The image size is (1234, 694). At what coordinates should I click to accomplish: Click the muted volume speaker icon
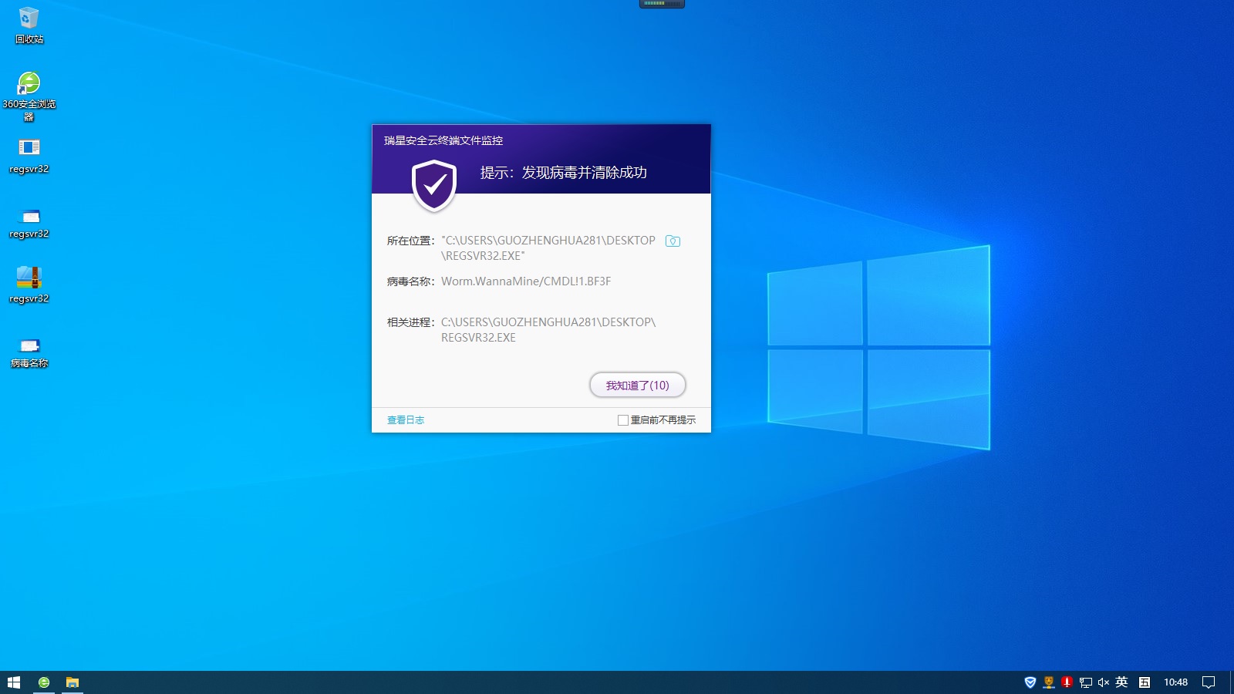[1104, 682]
